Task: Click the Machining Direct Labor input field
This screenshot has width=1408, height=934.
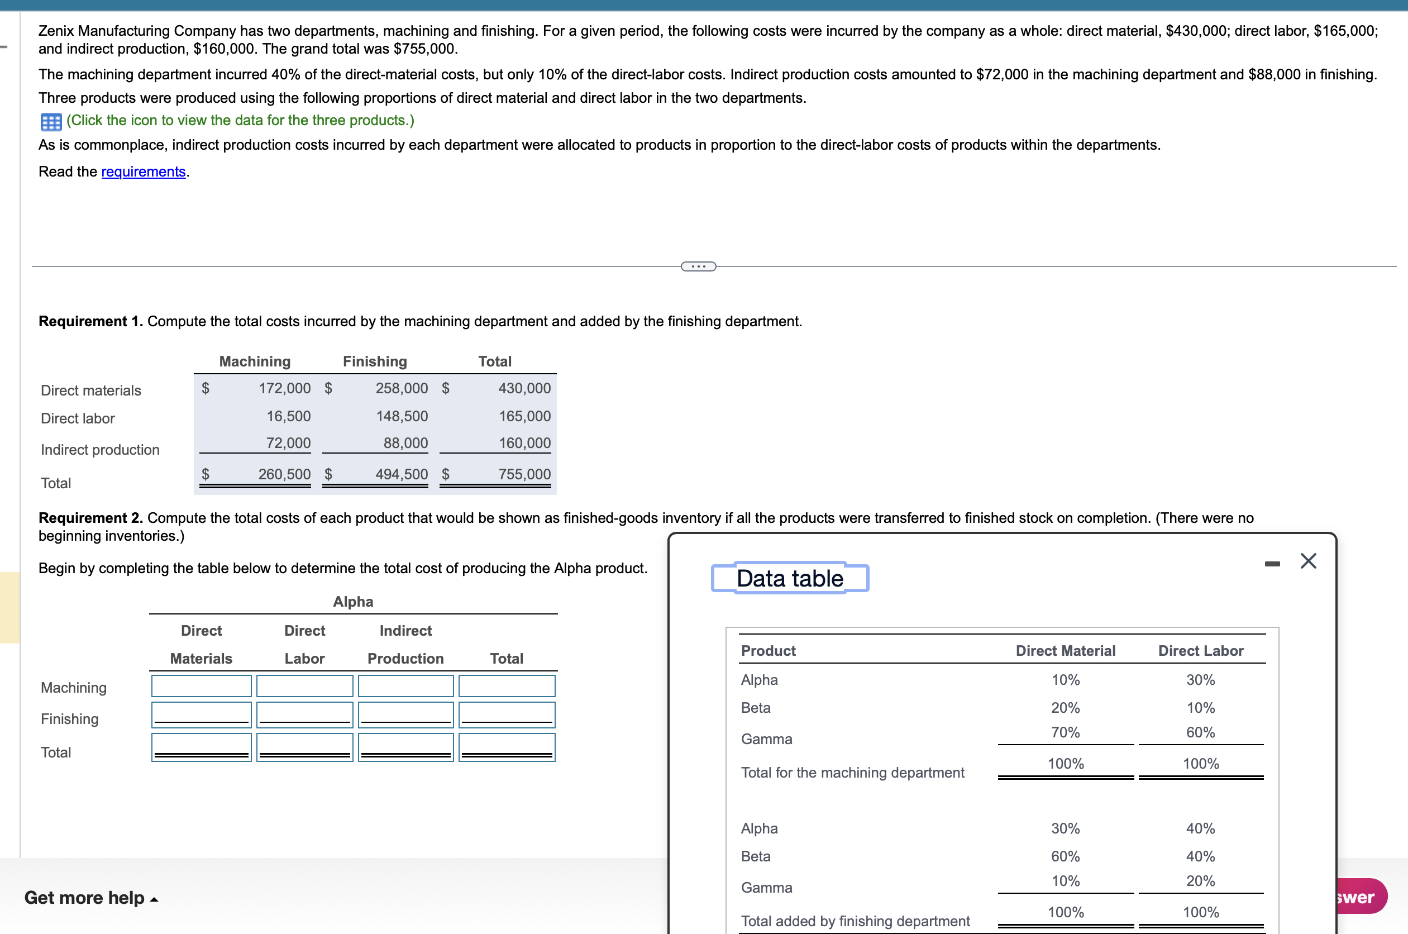Action: pos(304,685)
